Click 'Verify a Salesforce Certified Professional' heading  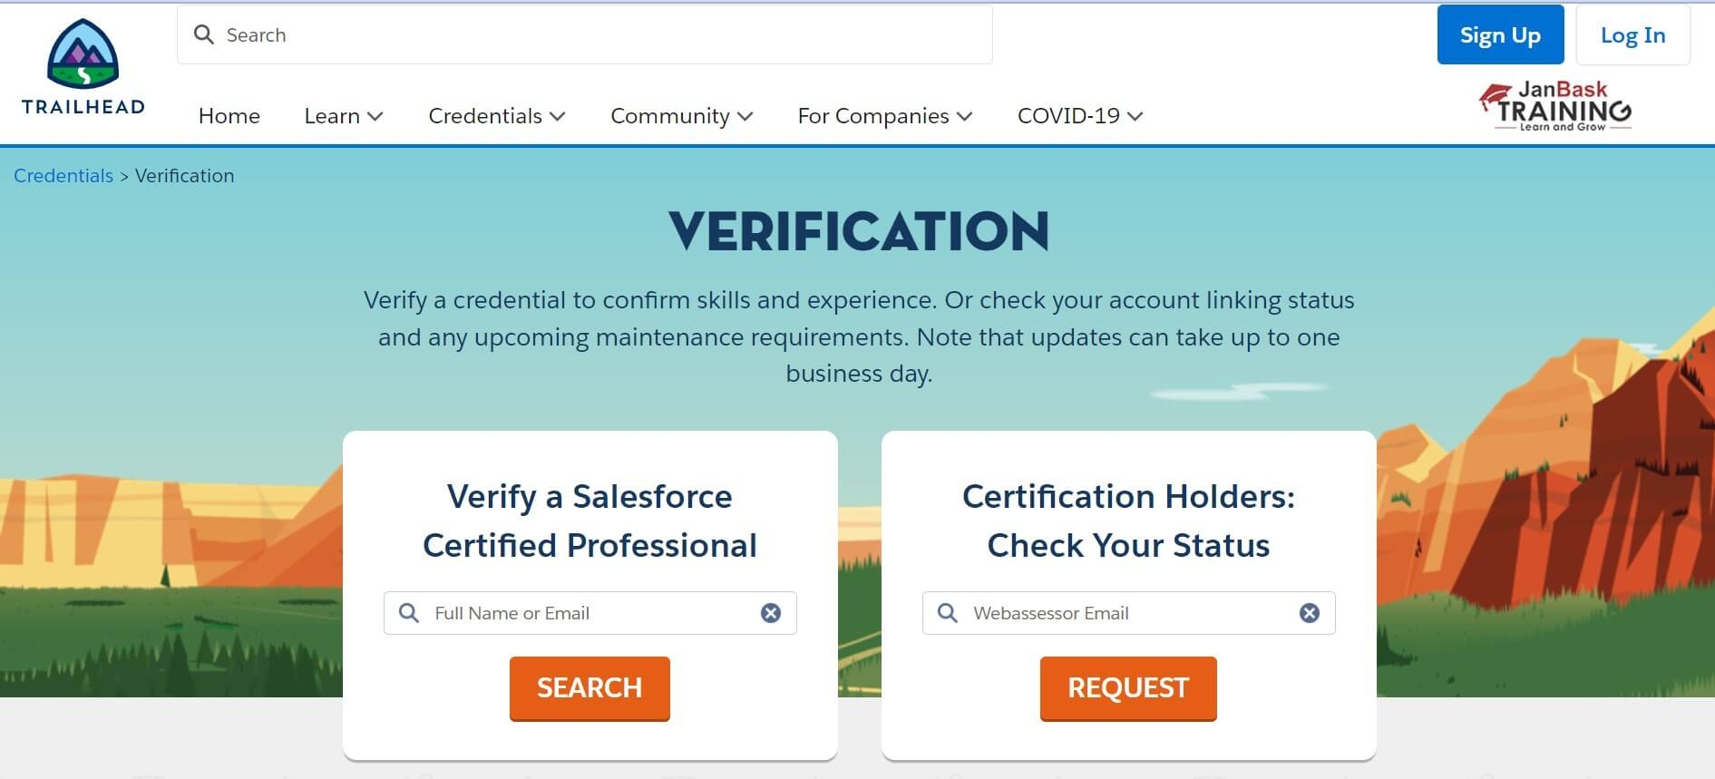pos(590,521)
